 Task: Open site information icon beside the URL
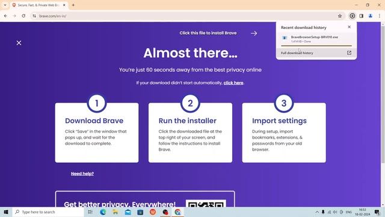pyautogui.click(x=34, y=16)
